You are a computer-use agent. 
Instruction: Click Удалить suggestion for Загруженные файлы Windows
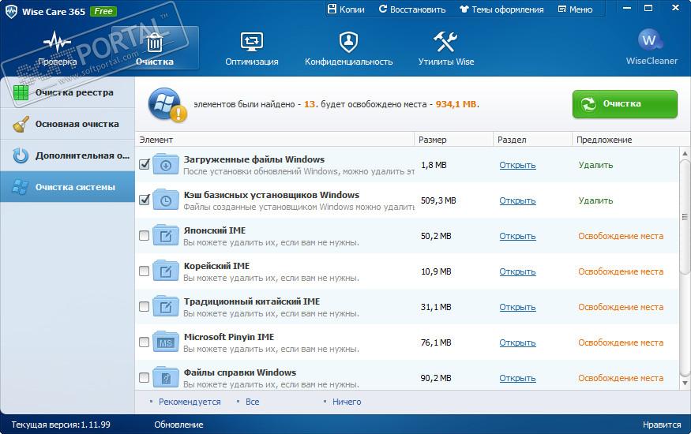pos(595,165)
